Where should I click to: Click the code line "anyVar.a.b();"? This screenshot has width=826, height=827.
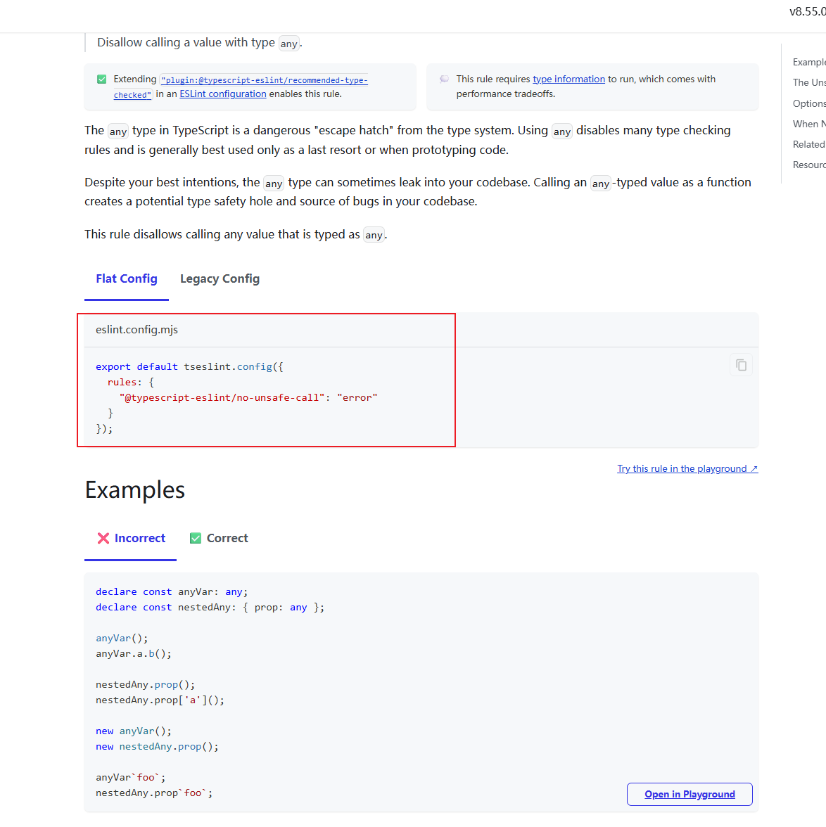134,653
